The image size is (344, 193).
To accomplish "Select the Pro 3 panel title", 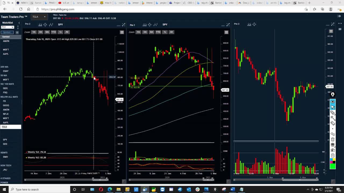I will click(236, 24).
